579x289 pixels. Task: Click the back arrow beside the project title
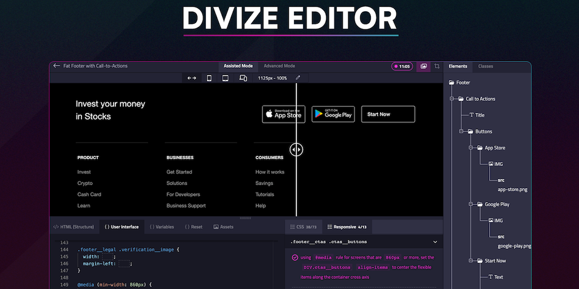point(57,66)
